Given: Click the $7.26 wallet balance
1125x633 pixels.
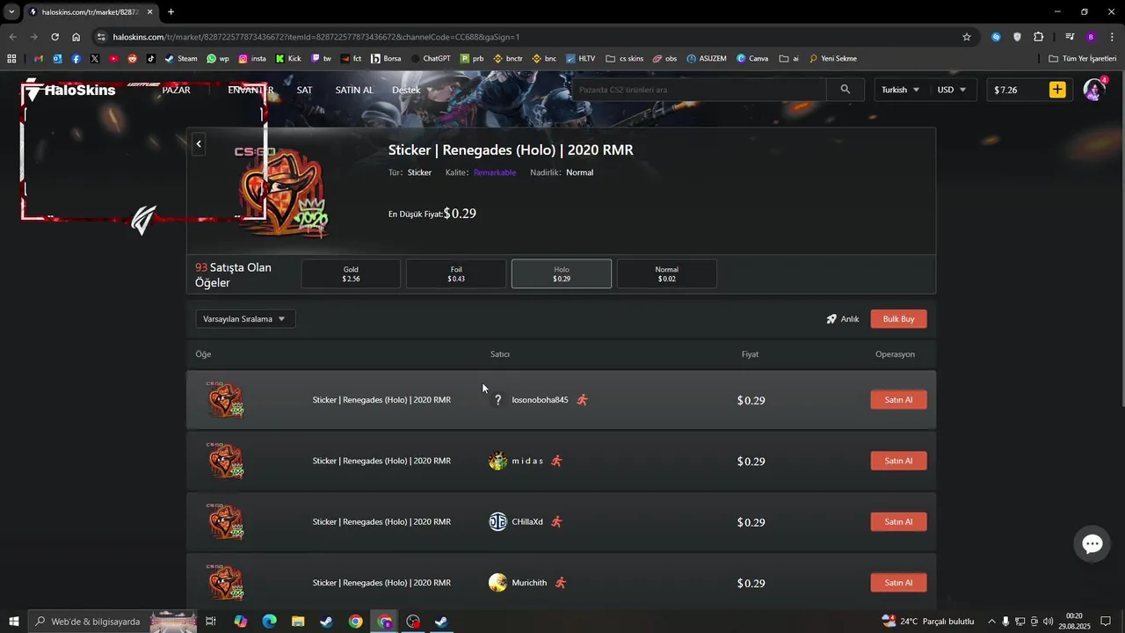Looking at the screenshot, I should click(x=1006, y=90).
